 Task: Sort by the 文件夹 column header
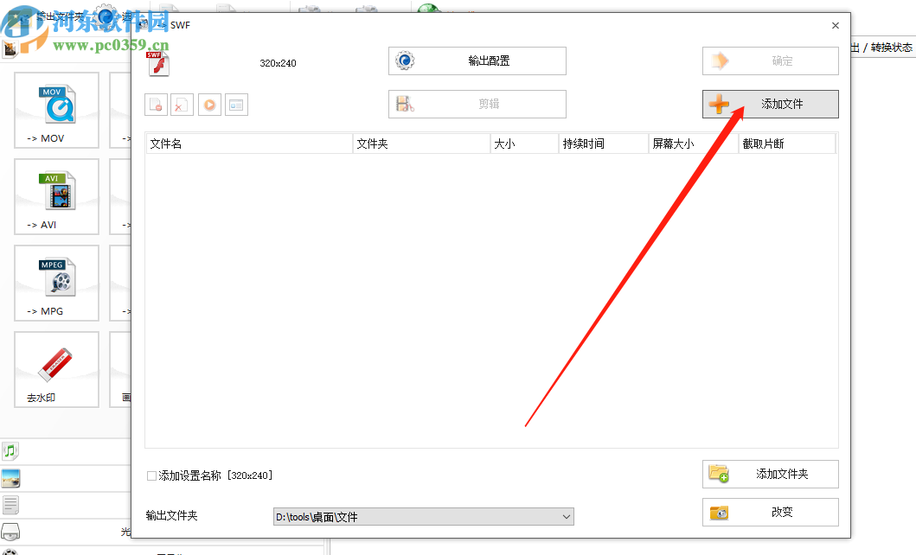click(x=421, y=144)
